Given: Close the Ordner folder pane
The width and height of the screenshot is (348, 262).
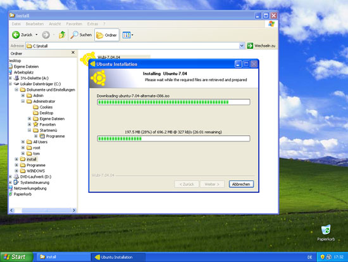Looking at the screenshot, I should pos(73,53).
